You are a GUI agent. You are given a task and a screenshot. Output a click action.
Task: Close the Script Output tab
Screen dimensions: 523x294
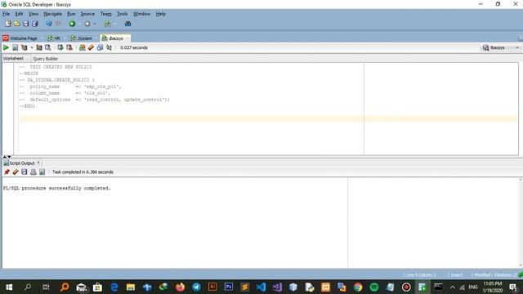pyautogui.click(x=38, y=163)
